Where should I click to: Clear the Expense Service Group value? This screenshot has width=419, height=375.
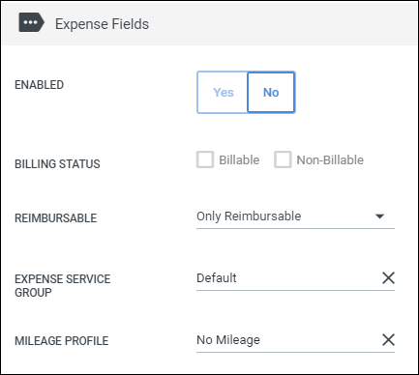[388, 277]
